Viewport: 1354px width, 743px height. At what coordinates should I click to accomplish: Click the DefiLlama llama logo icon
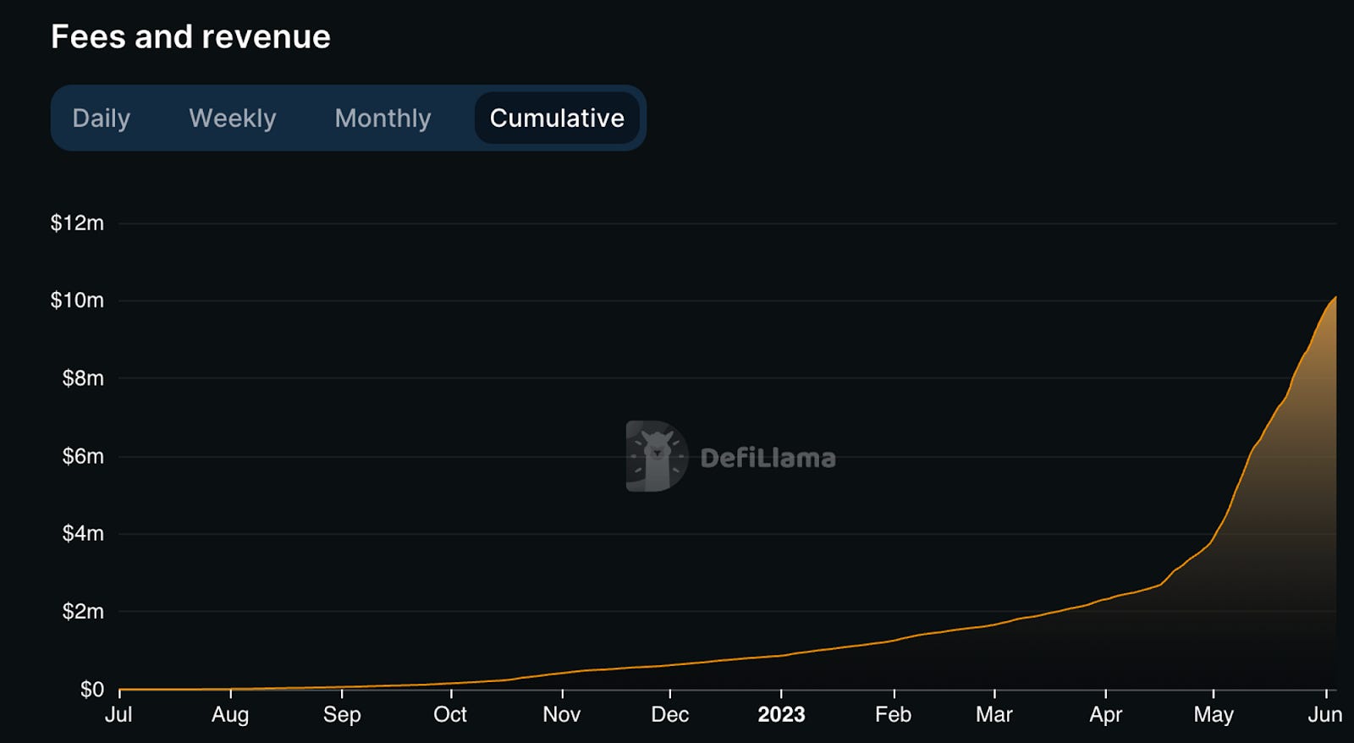pos(657,456)
